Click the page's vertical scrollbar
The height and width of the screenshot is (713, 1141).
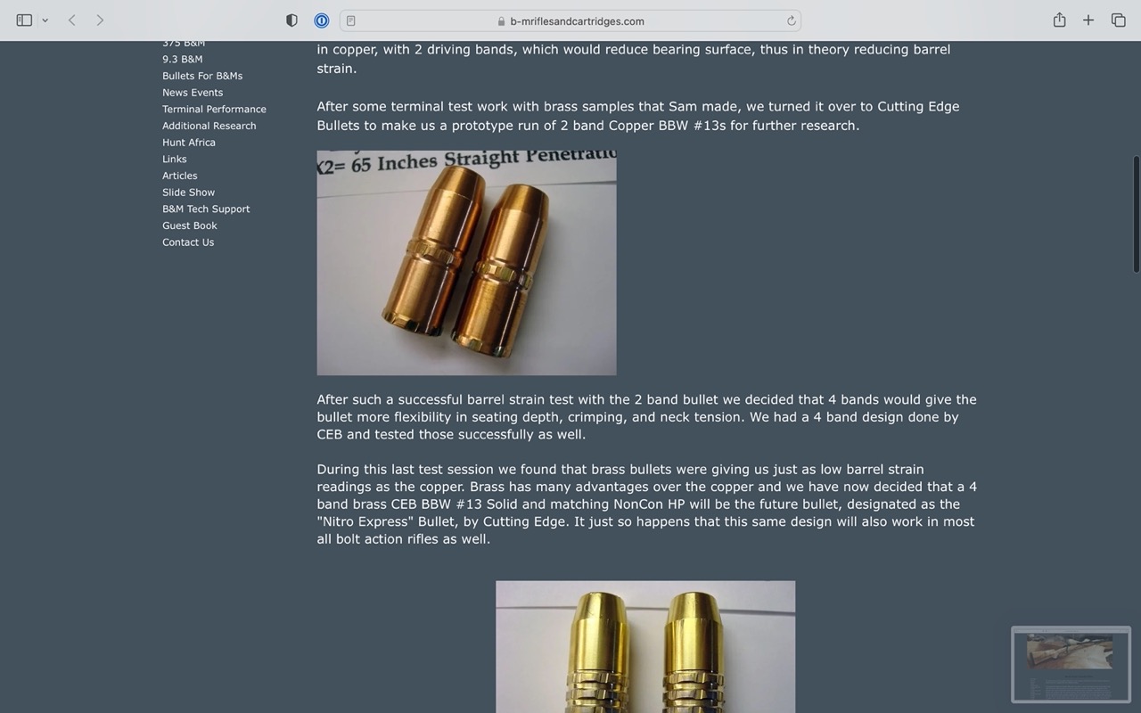[x=1136, y=214]
